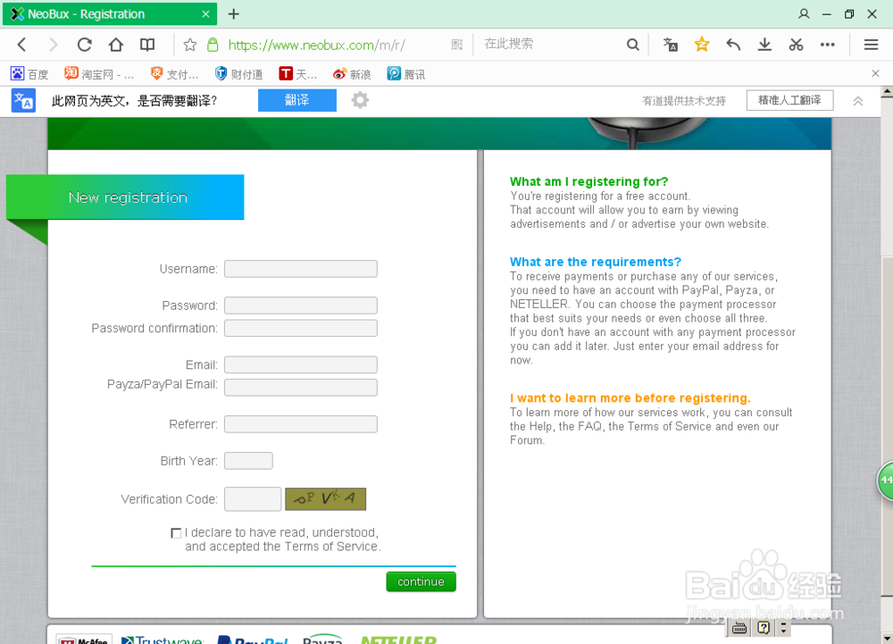Collapse the translation bar with double chevron
The image size is (893, 644).
click(x=857, y=101)
